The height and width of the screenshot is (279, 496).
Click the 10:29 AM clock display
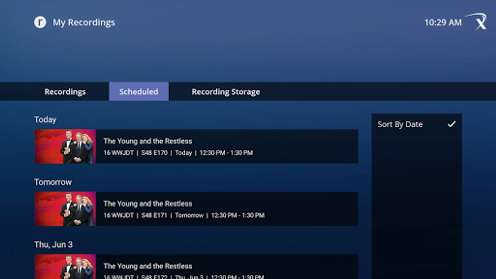tap(443, 22)
